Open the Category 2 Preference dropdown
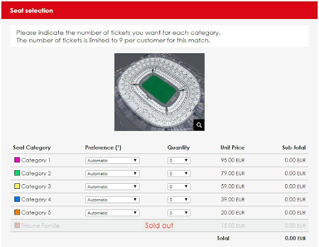The width and height of the screenshot is (319, 247). (112, 174)
